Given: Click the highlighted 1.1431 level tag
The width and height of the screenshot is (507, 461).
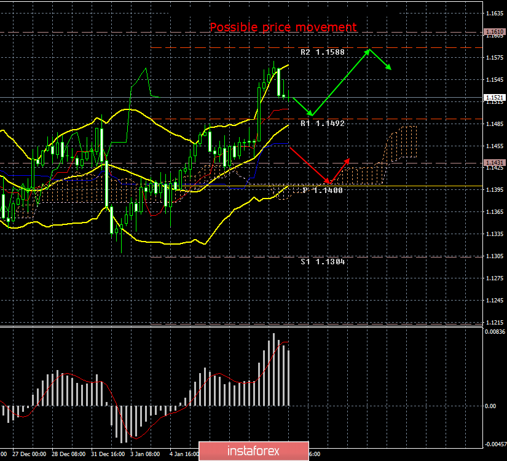Looking at the screenshot, I should (494, 163).
